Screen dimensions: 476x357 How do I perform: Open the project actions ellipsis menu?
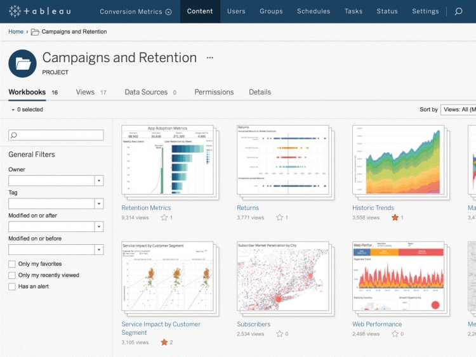[x=210, y=58]
